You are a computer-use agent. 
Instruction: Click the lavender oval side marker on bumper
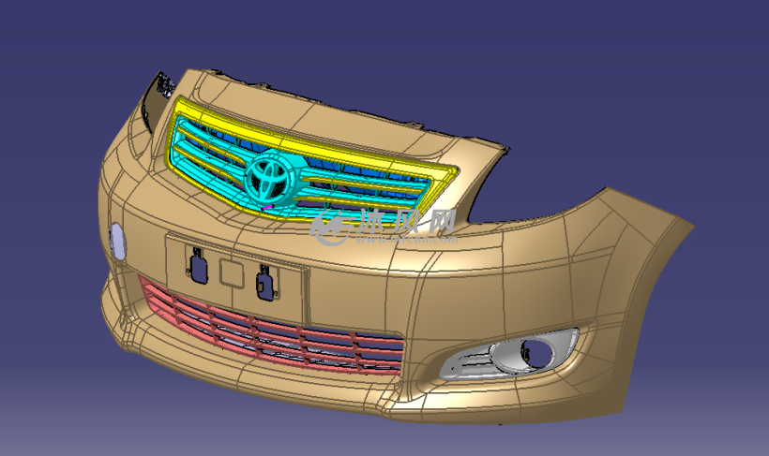pos(118,242)
